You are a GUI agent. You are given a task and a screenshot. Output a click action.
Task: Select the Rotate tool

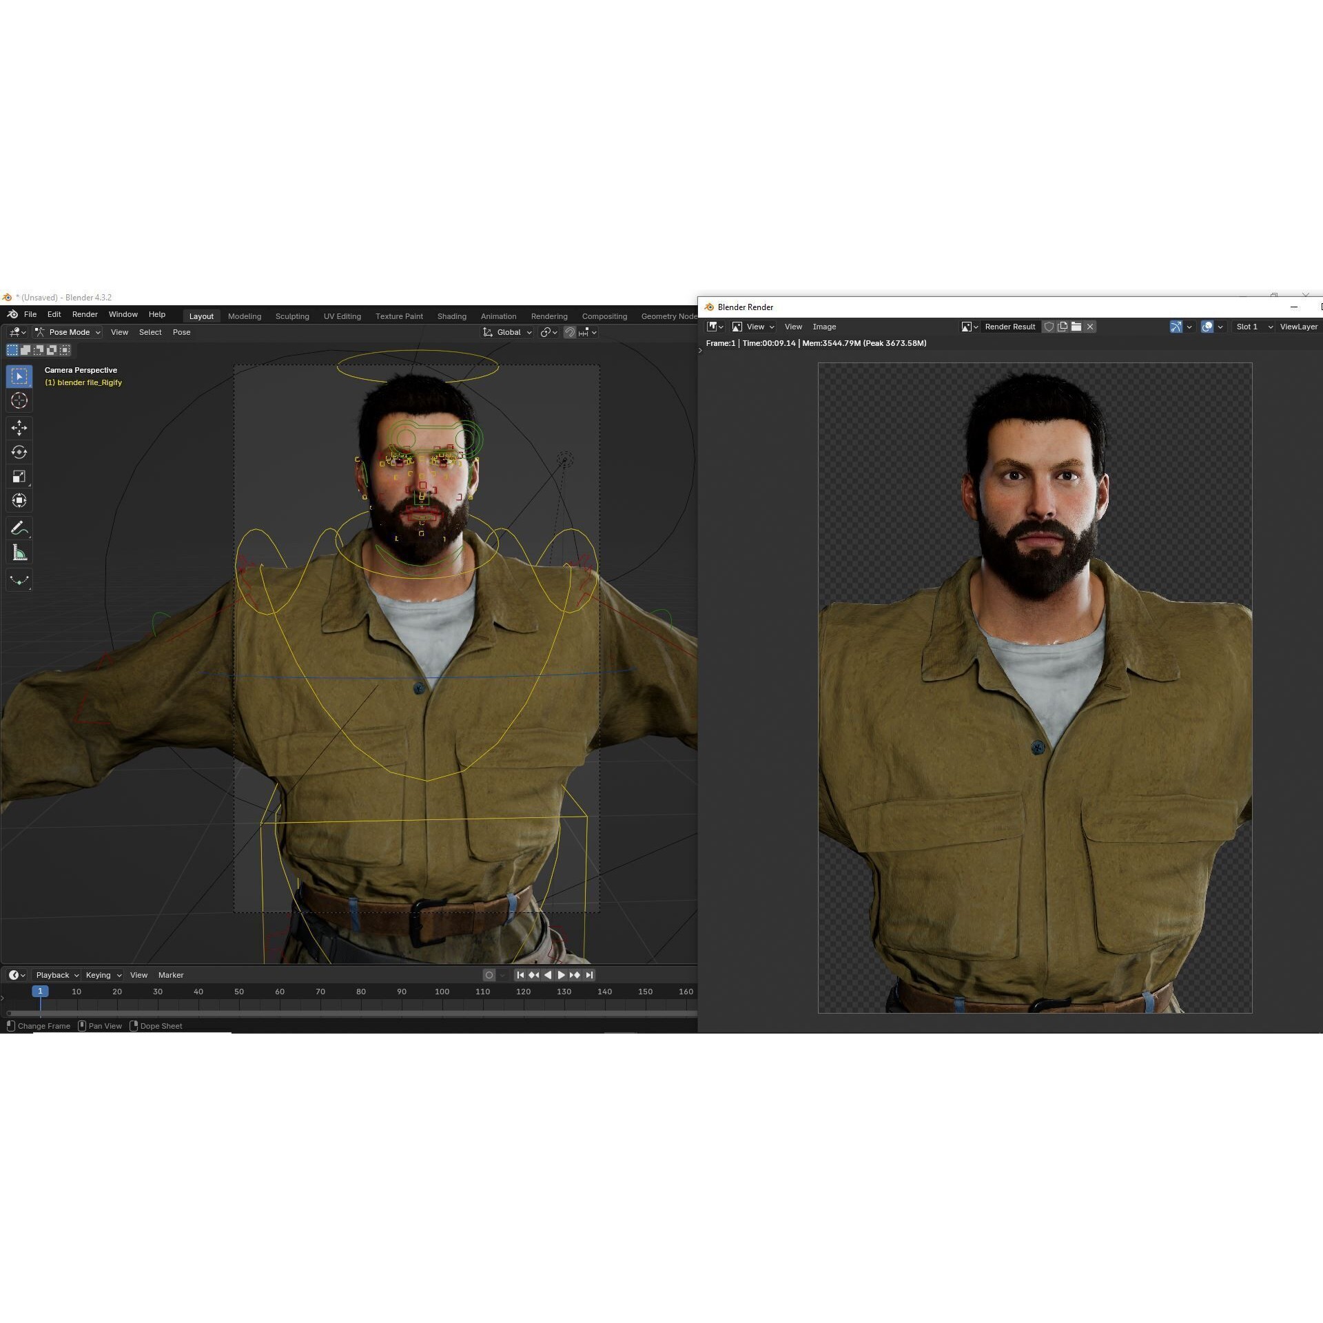point(19,452)
